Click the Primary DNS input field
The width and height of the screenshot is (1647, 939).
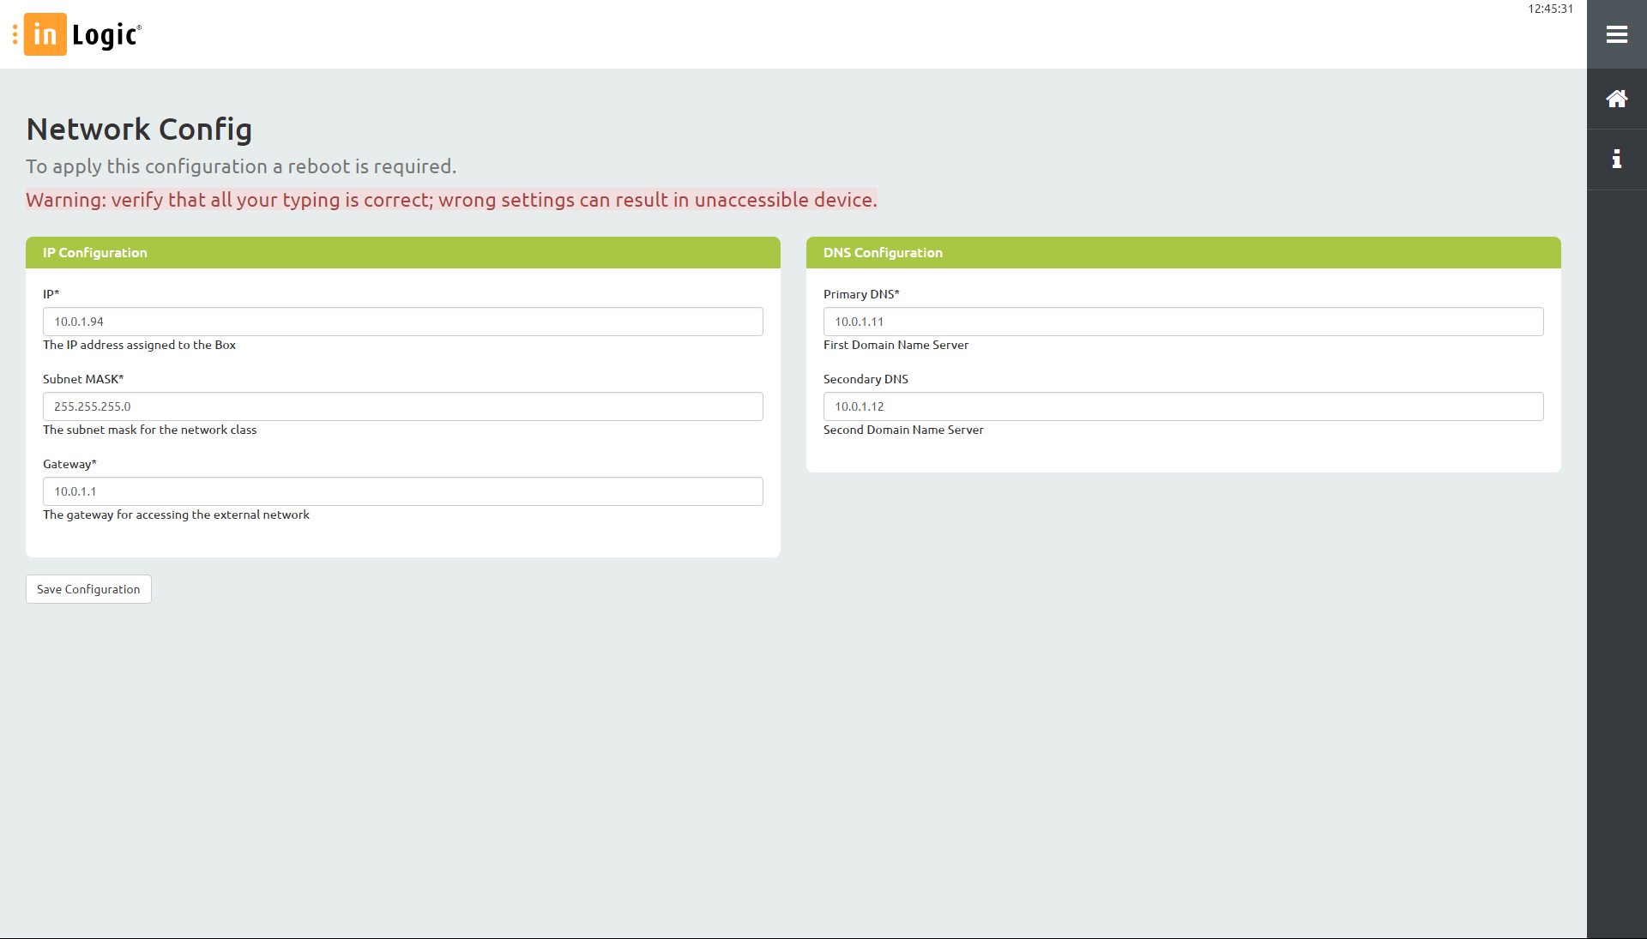pyautogui.click(x=1183, y=322)
